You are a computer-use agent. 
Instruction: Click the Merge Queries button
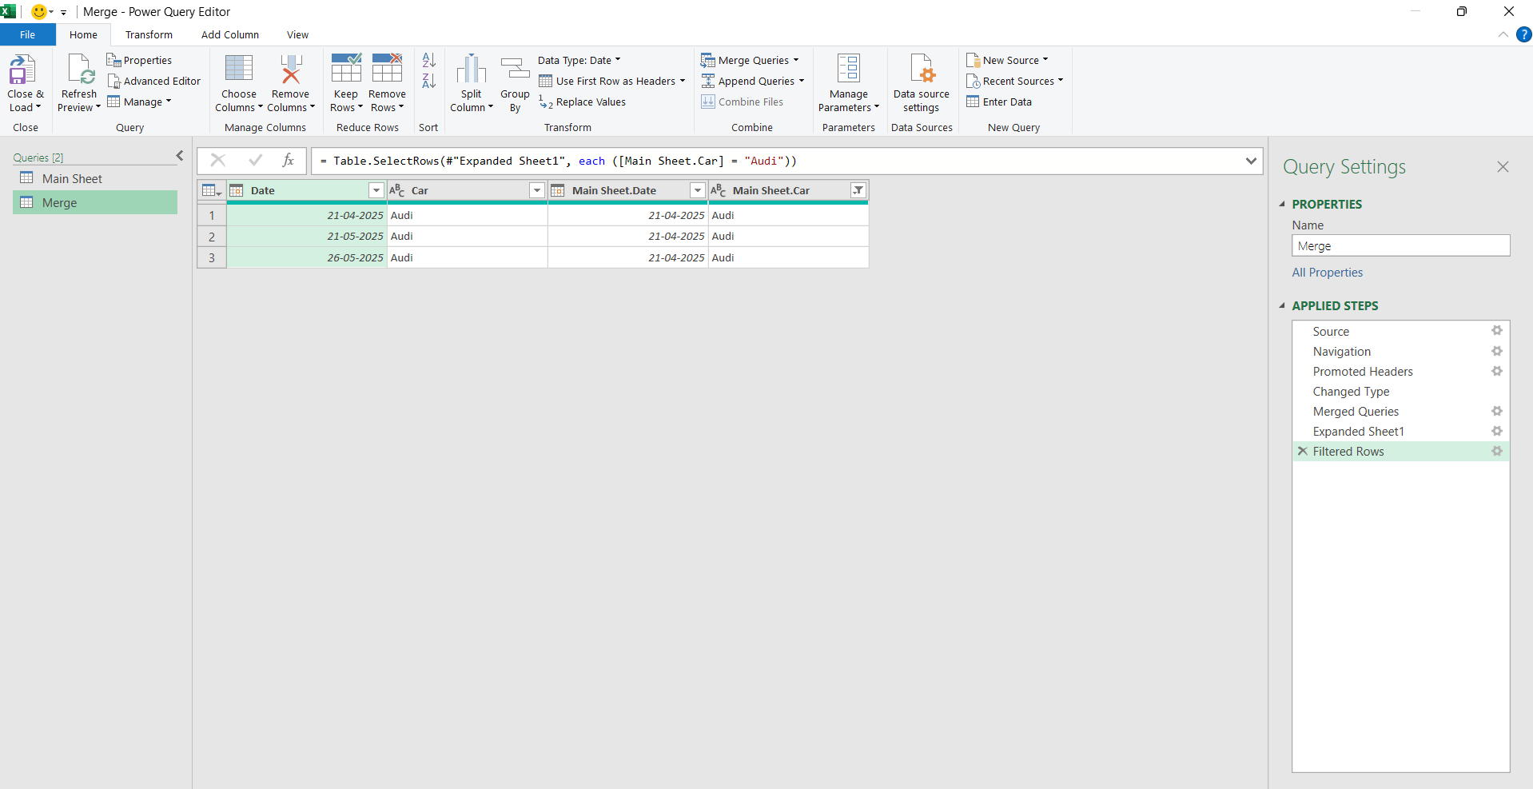(x=750, y=60)
